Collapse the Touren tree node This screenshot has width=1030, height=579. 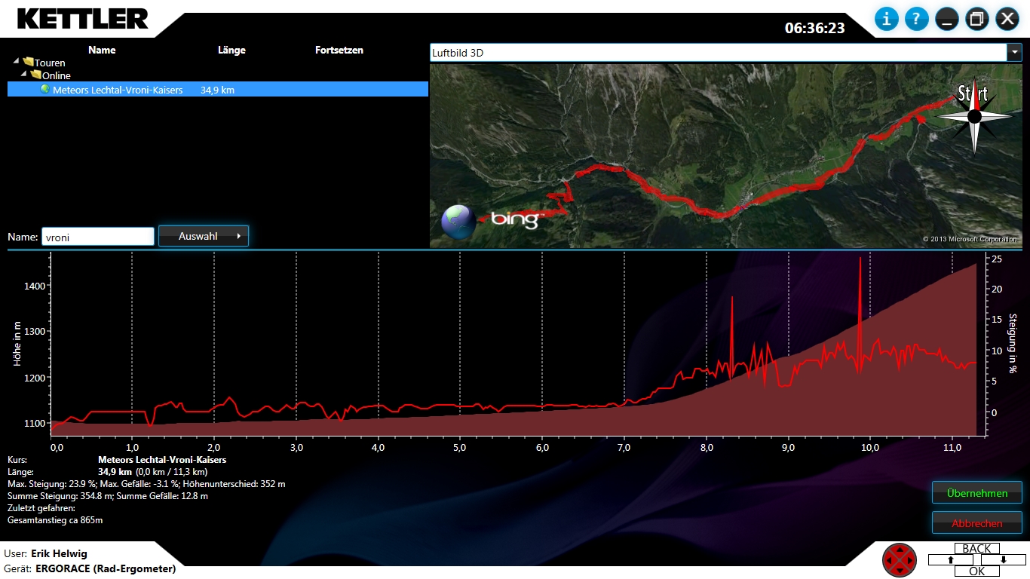click(17, 61)
